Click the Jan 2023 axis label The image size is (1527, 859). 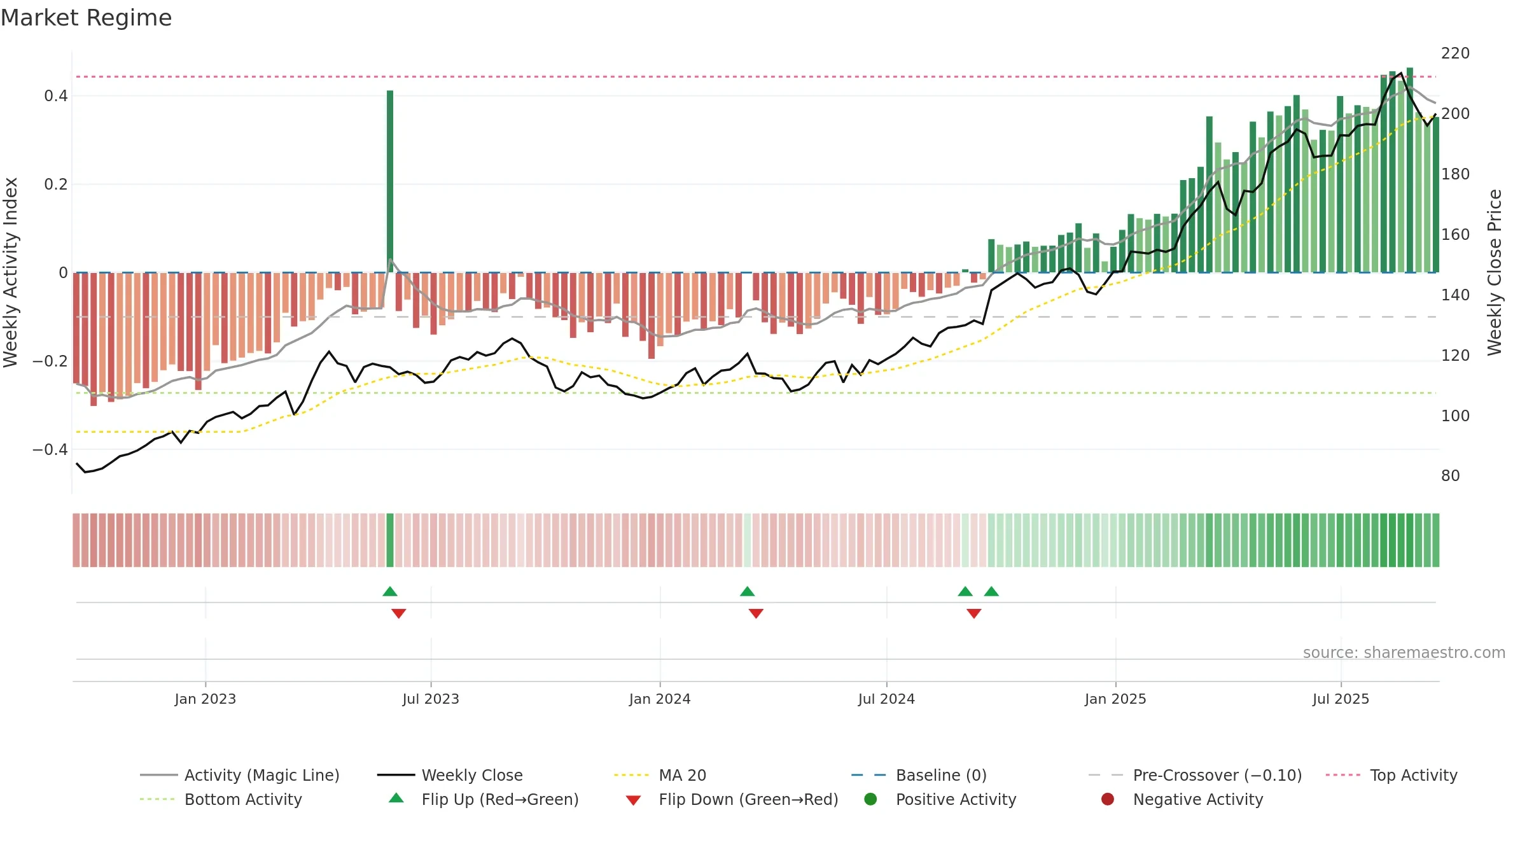[206, 699]
